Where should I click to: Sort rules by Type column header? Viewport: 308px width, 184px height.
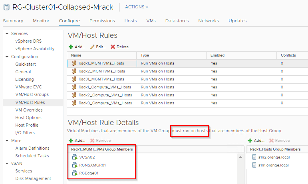coord(171,55)
